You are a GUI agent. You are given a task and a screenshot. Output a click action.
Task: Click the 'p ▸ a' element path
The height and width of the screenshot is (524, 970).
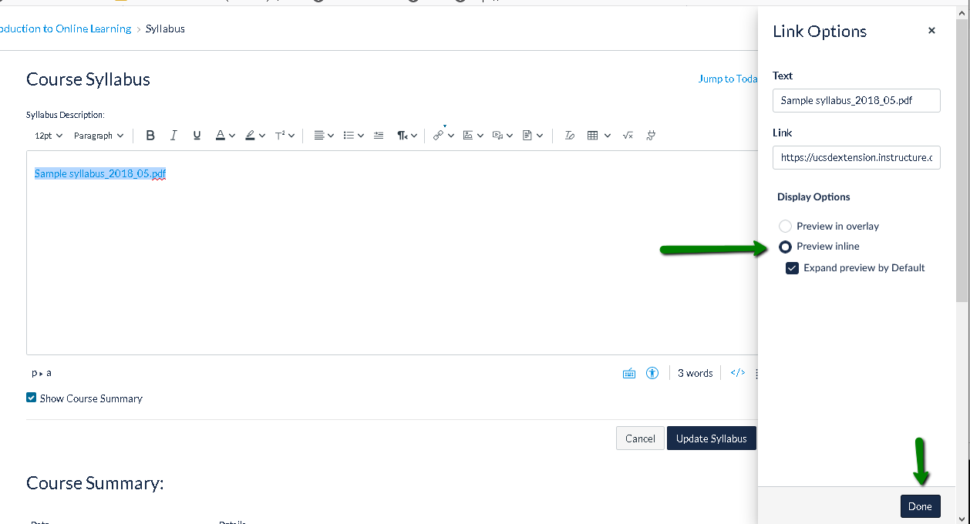click(42, 373)
